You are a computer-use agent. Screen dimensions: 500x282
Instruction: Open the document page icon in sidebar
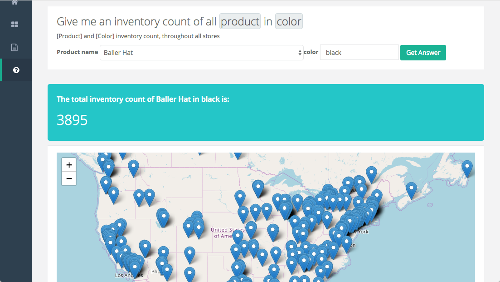click(x=15, y=47)
